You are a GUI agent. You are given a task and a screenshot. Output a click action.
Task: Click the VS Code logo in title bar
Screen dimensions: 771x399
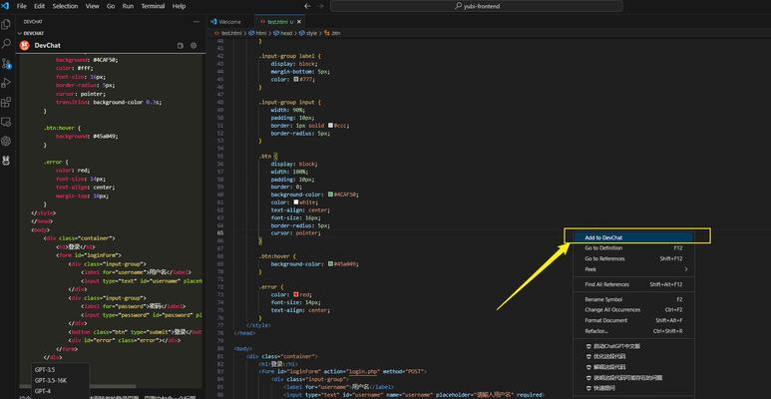[5, 6]
